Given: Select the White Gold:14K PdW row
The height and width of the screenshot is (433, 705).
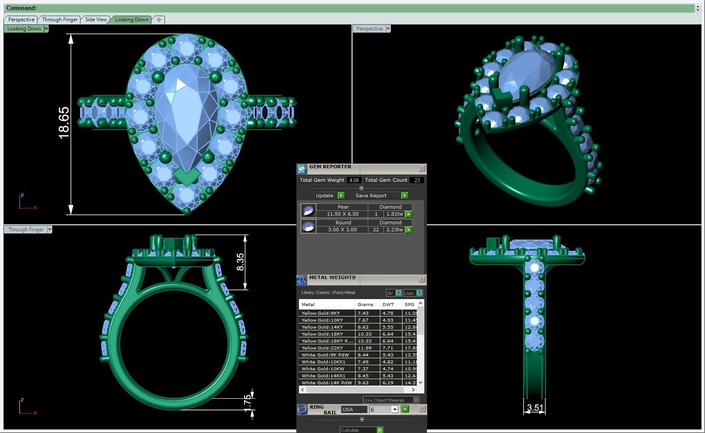Looking at the screenshot, I should click(x=358, y=383).
